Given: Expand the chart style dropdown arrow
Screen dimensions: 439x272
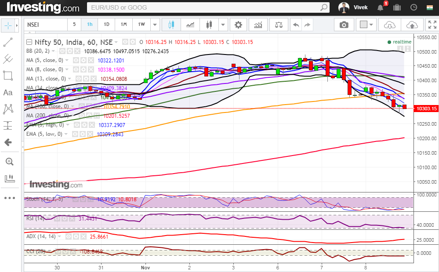Looking at the screenshot, I should 223,25.
